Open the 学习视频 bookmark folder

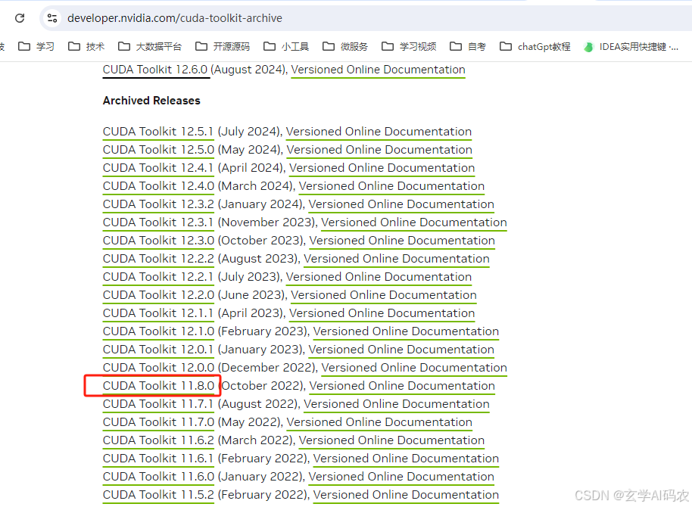point(409,46)
